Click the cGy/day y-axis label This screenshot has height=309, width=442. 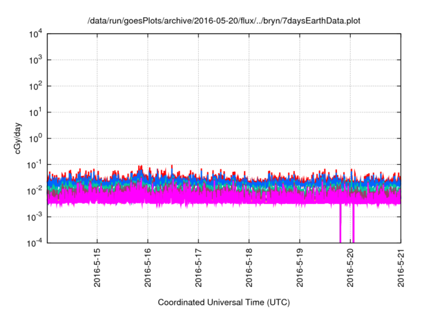pos(17,138)
